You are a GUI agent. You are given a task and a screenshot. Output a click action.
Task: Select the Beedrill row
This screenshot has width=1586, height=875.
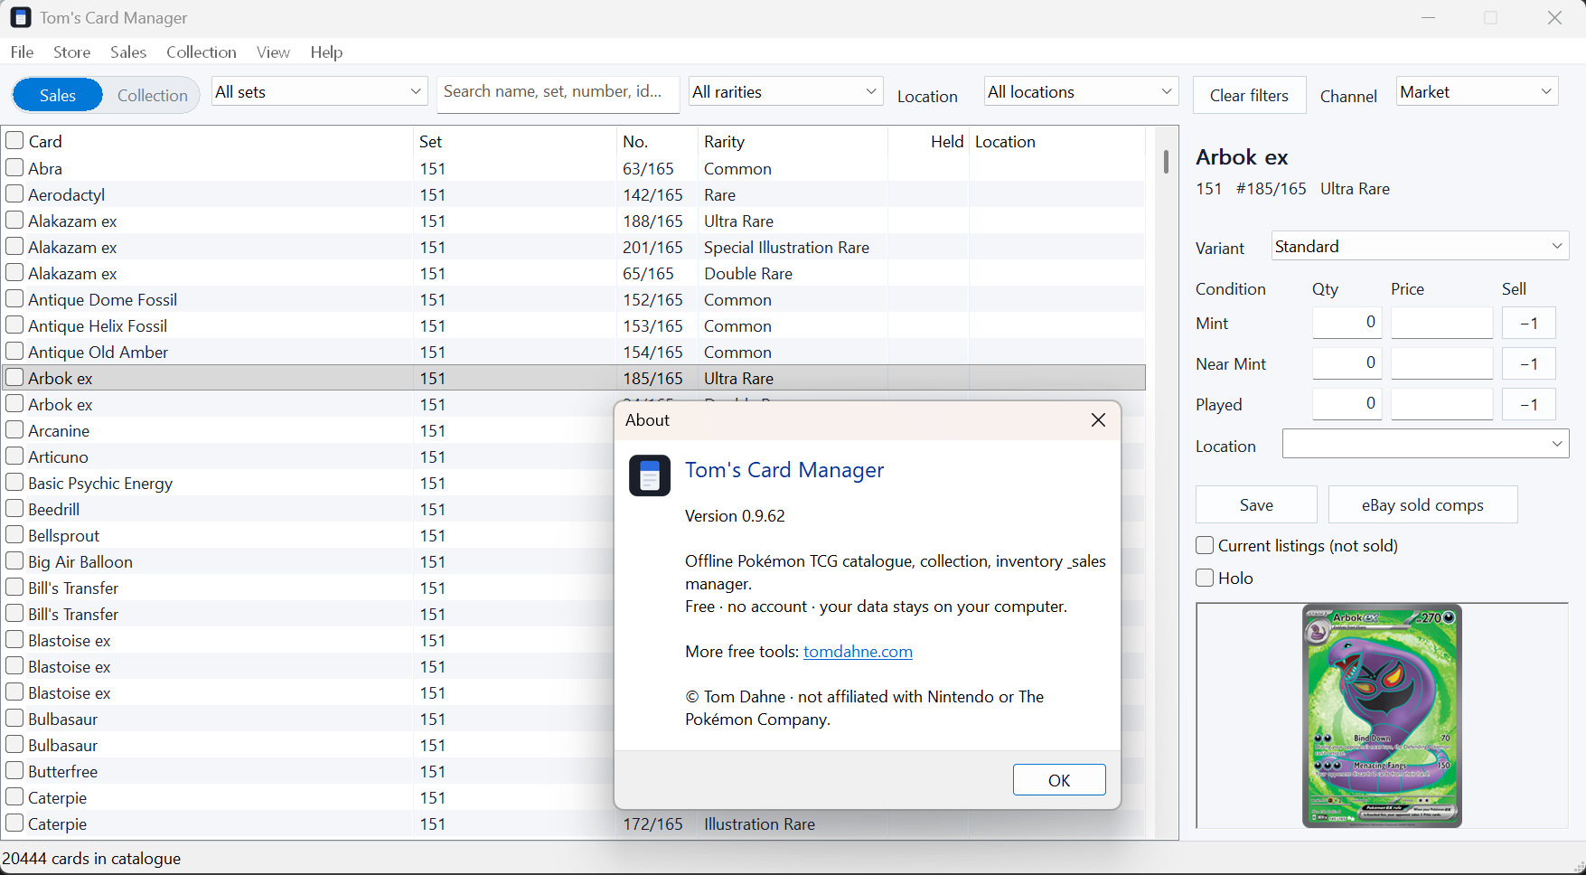pyautogui.click(x=307, y=509)
